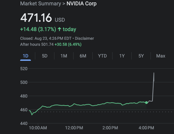Image resolution: width=174 pixels, height=134 pixels.
Task: Select the YTD tab
Action: pos(102,56)
